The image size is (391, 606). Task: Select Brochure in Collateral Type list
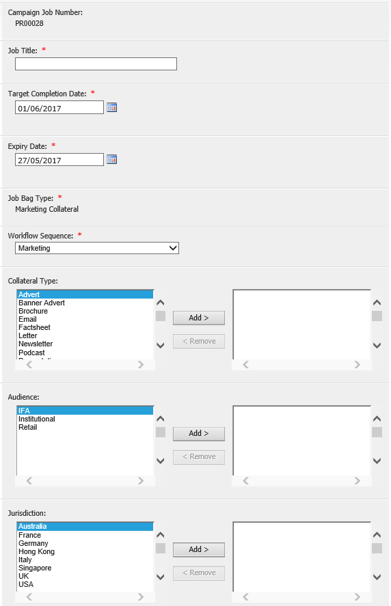tap(33, 311)
